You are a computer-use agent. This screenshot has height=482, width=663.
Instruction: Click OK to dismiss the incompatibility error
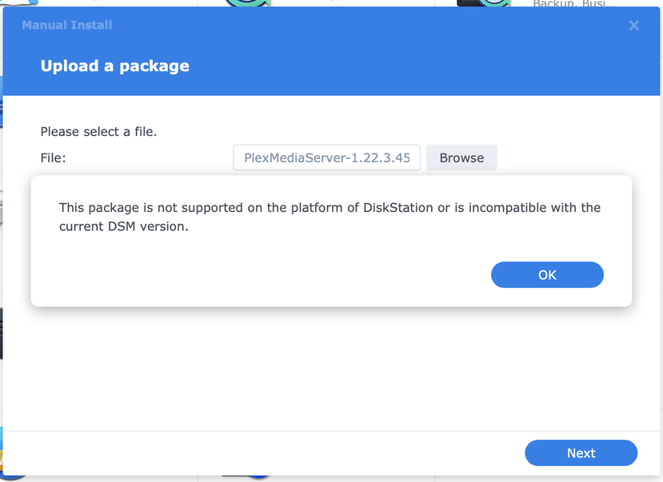547,275
